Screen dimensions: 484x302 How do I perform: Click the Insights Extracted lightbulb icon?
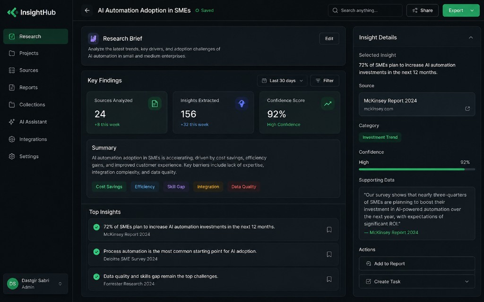coord(242,103)
